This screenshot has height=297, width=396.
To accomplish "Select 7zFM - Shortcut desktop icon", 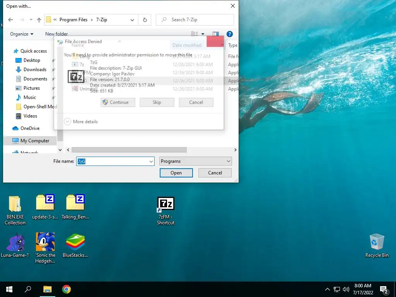I will 166,211.
